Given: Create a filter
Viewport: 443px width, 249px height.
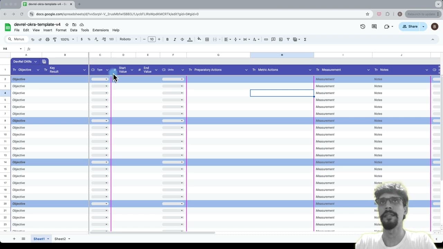Looking at the screenshot, I should click(288, 39).
